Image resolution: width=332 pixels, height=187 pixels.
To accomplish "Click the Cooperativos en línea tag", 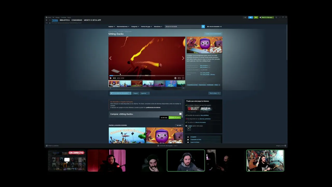I will click(192, 85).
